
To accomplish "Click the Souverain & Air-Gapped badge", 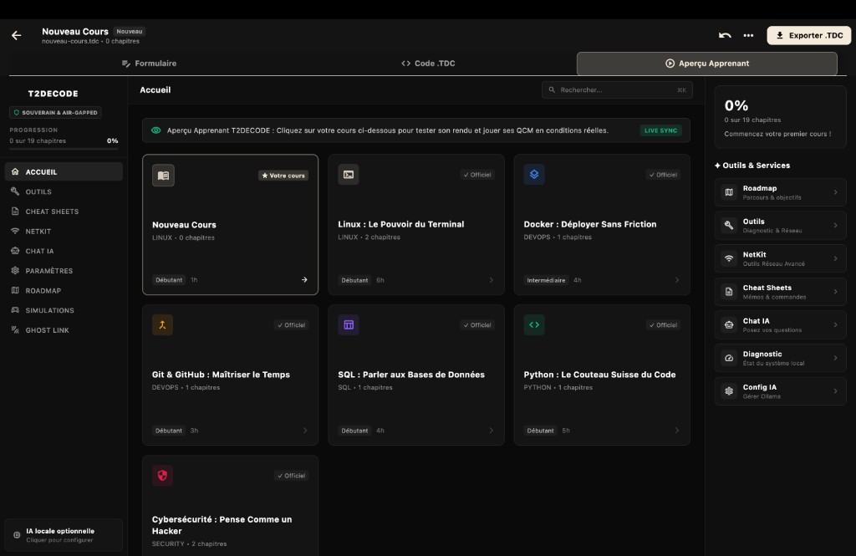I will [x=55, y=113].
